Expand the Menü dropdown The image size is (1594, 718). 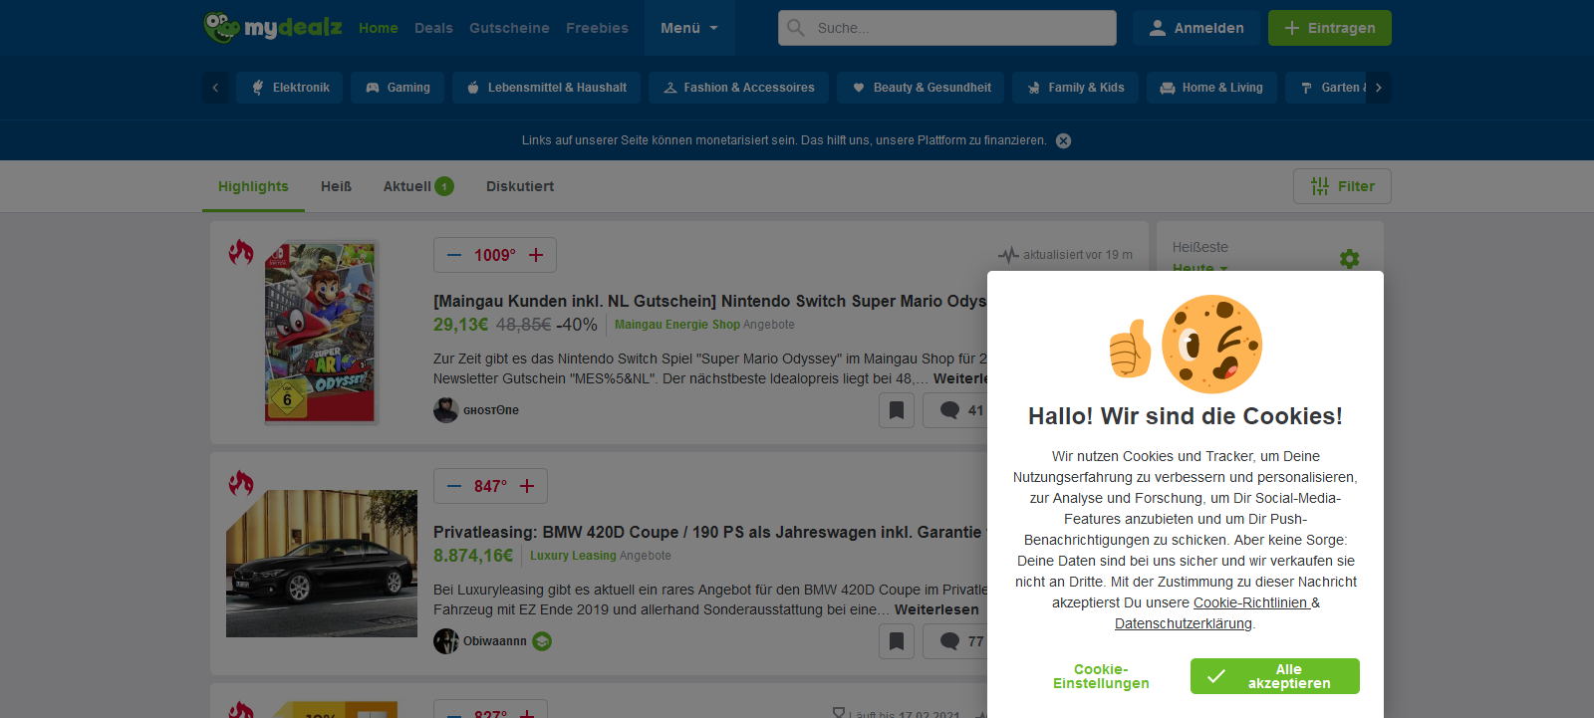(689, 28)
